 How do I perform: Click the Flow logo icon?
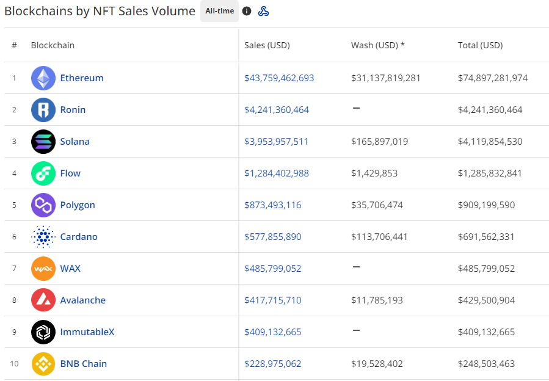click(x=43, y=173)
